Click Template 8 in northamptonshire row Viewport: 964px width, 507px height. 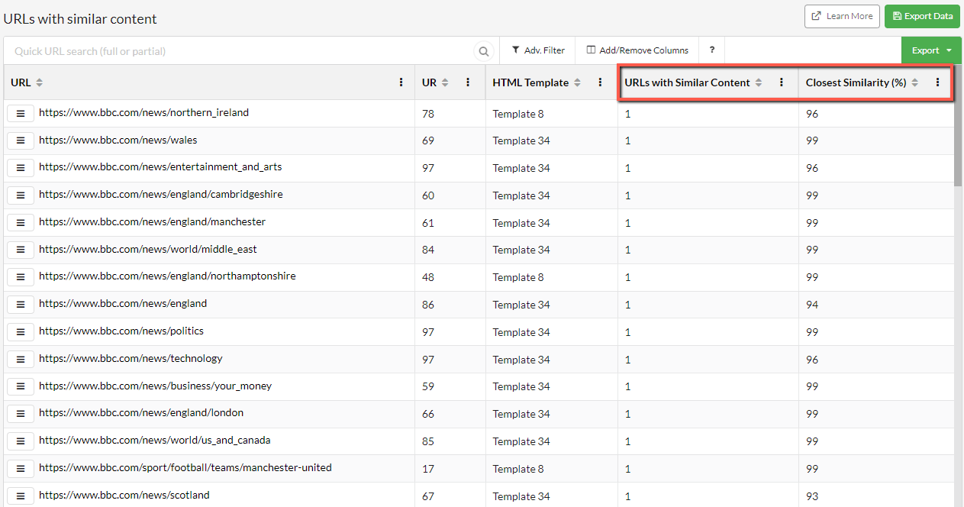coord(518,277)
